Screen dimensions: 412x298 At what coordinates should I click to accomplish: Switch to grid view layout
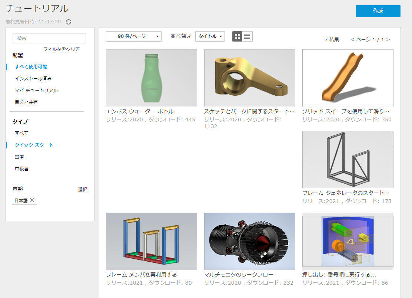(x=237, y=36)
